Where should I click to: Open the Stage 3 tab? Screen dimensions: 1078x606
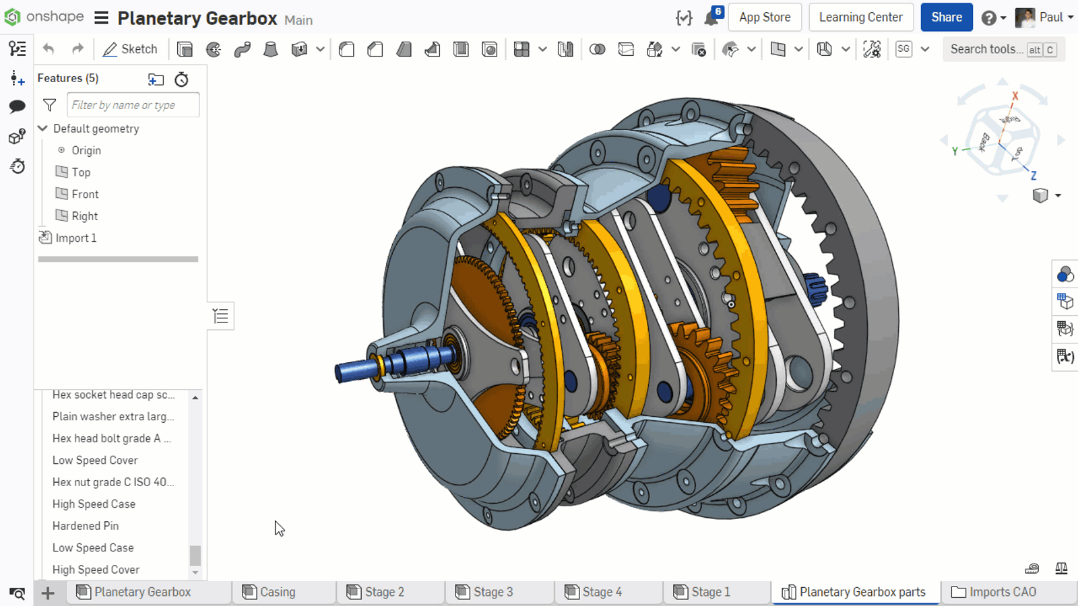pyautogui.click(x=493, y=592)
